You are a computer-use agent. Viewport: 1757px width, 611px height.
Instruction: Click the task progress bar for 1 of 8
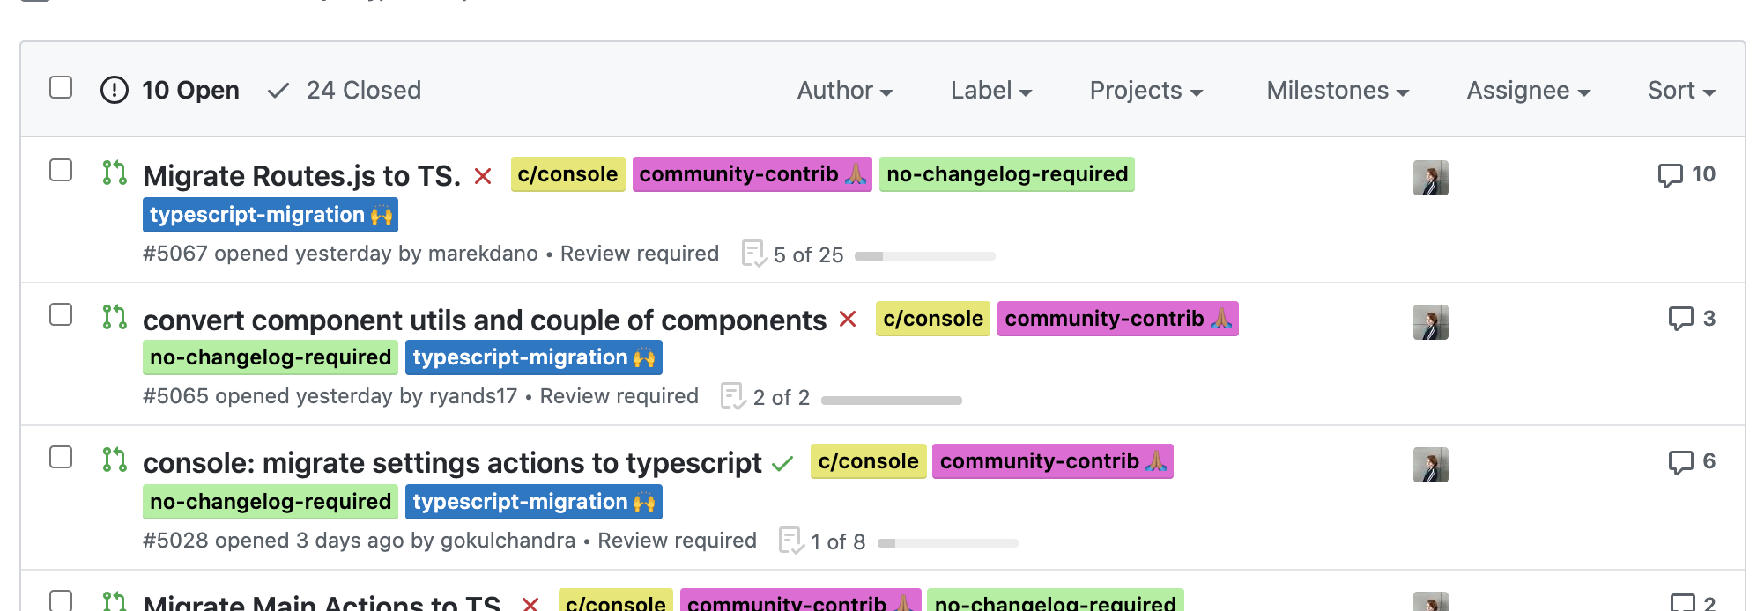pos(947,543)
